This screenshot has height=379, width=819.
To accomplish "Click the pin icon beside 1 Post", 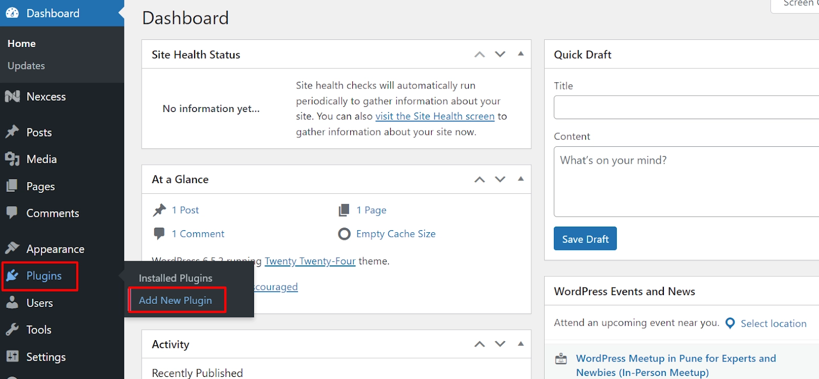I will 160,210.
